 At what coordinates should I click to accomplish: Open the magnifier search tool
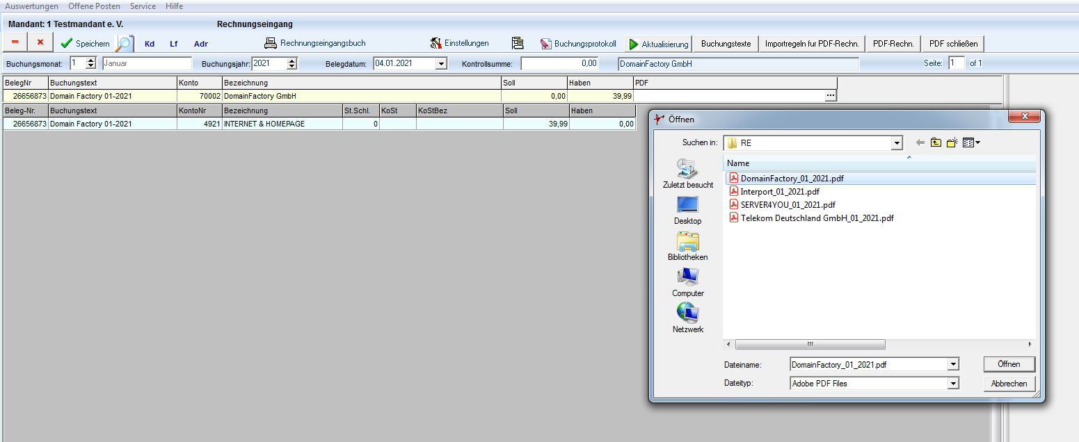coord(125,43)
